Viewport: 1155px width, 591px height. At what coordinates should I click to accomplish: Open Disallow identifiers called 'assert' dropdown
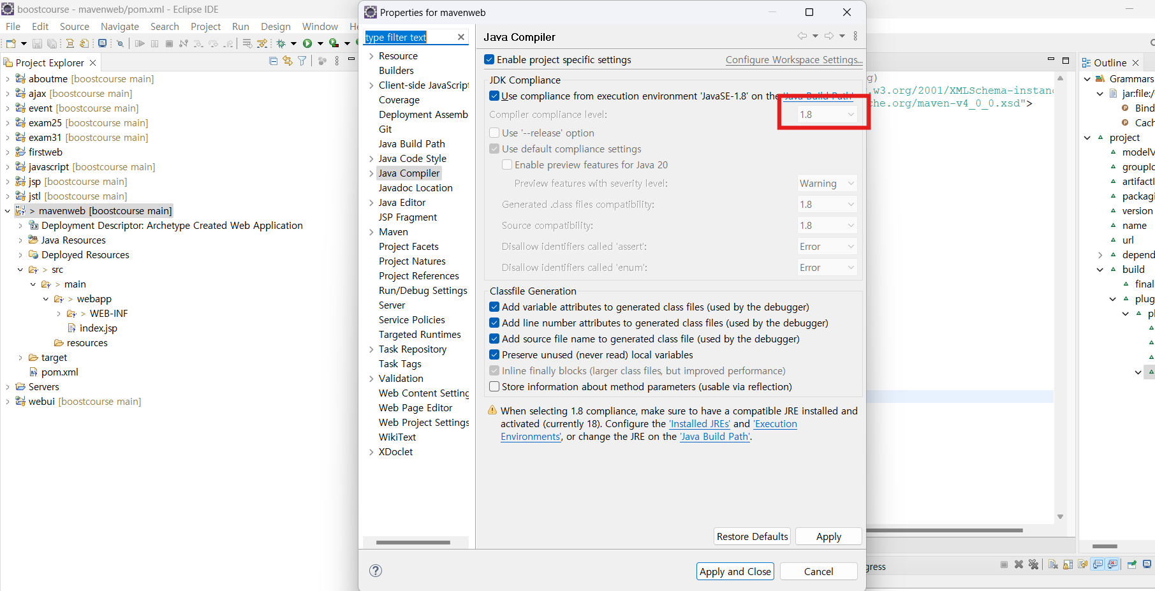coord(827,247)
